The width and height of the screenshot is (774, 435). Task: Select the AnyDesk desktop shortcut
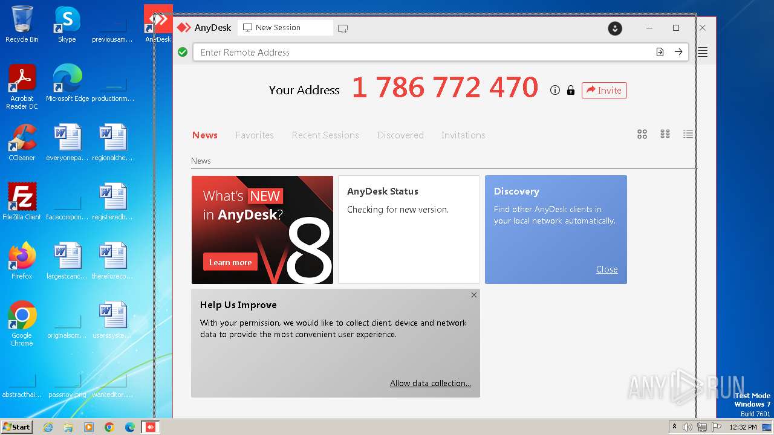[x=158, y=25]
